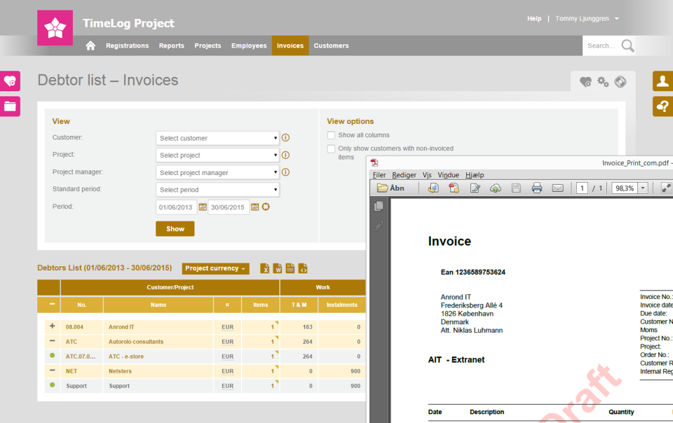This screenshot has height=423, width=673.
Task: Expand the Anrond IT row
Action: point(52,326)
